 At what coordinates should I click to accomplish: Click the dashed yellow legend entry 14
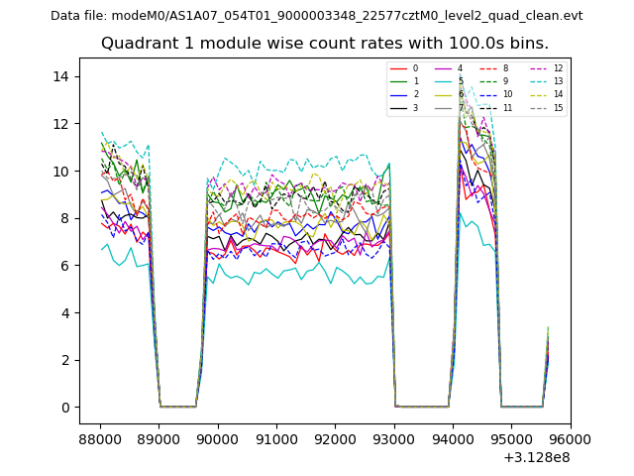tap(539, 94)
